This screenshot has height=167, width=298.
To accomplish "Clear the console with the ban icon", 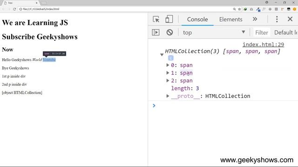I will (x=169, y=32).
